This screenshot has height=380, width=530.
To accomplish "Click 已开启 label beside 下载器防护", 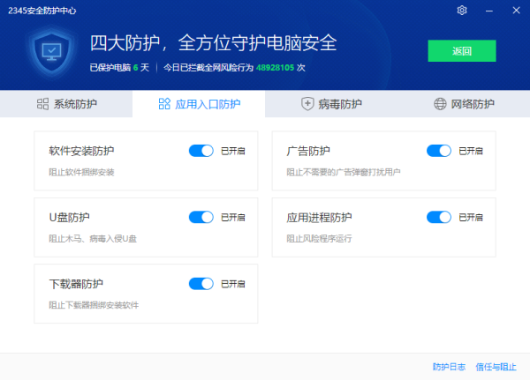I will [233, 284].
